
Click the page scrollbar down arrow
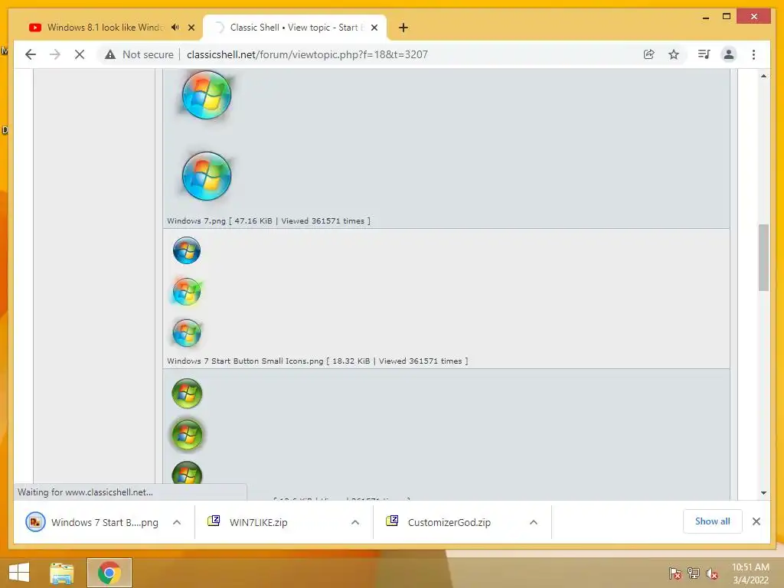pos(763,493)
